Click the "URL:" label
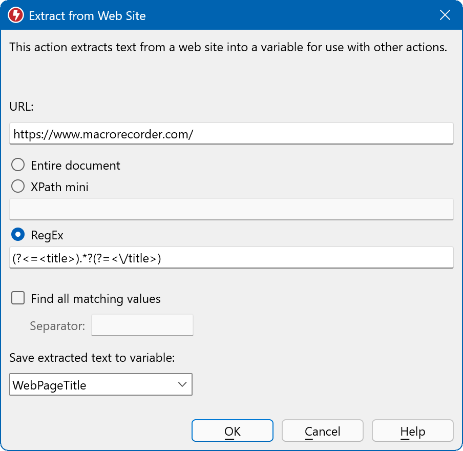463x451 pixels. (x=22, y=107)
